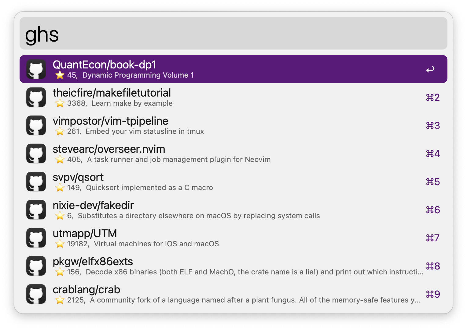Click the search field containing ghs
The image size is (467, 330).
point(233,33)
